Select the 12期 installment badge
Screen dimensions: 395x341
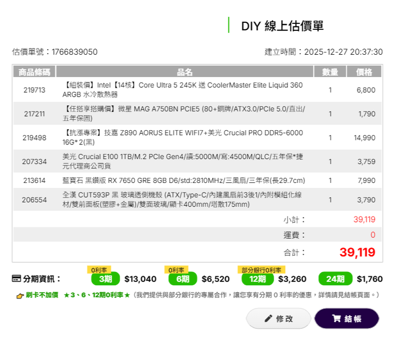pyautogui.click(x=257, y=279)
